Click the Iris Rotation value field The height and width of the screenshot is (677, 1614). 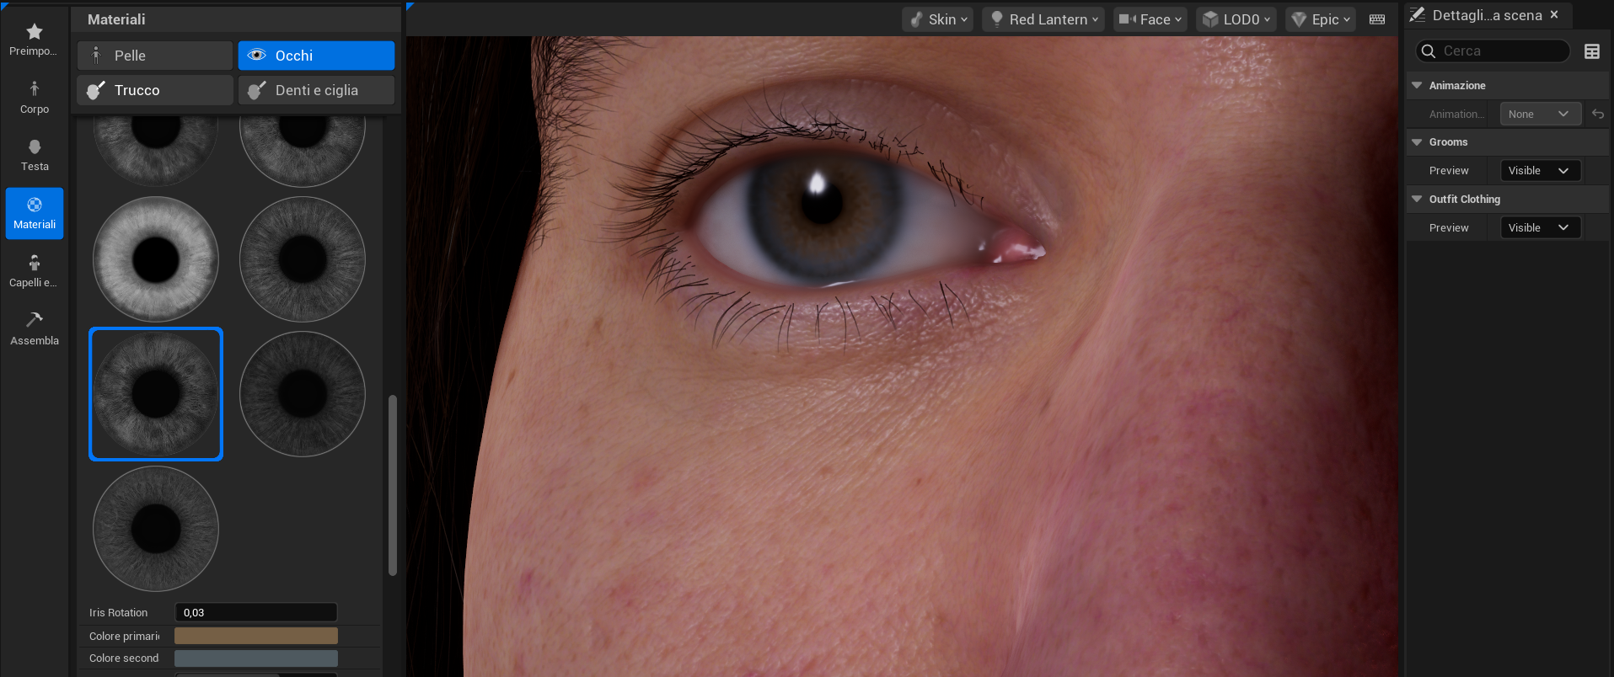(255, 612)
